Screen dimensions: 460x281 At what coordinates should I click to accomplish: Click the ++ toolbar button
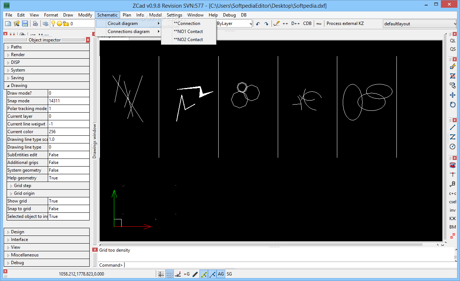point(285,23)
